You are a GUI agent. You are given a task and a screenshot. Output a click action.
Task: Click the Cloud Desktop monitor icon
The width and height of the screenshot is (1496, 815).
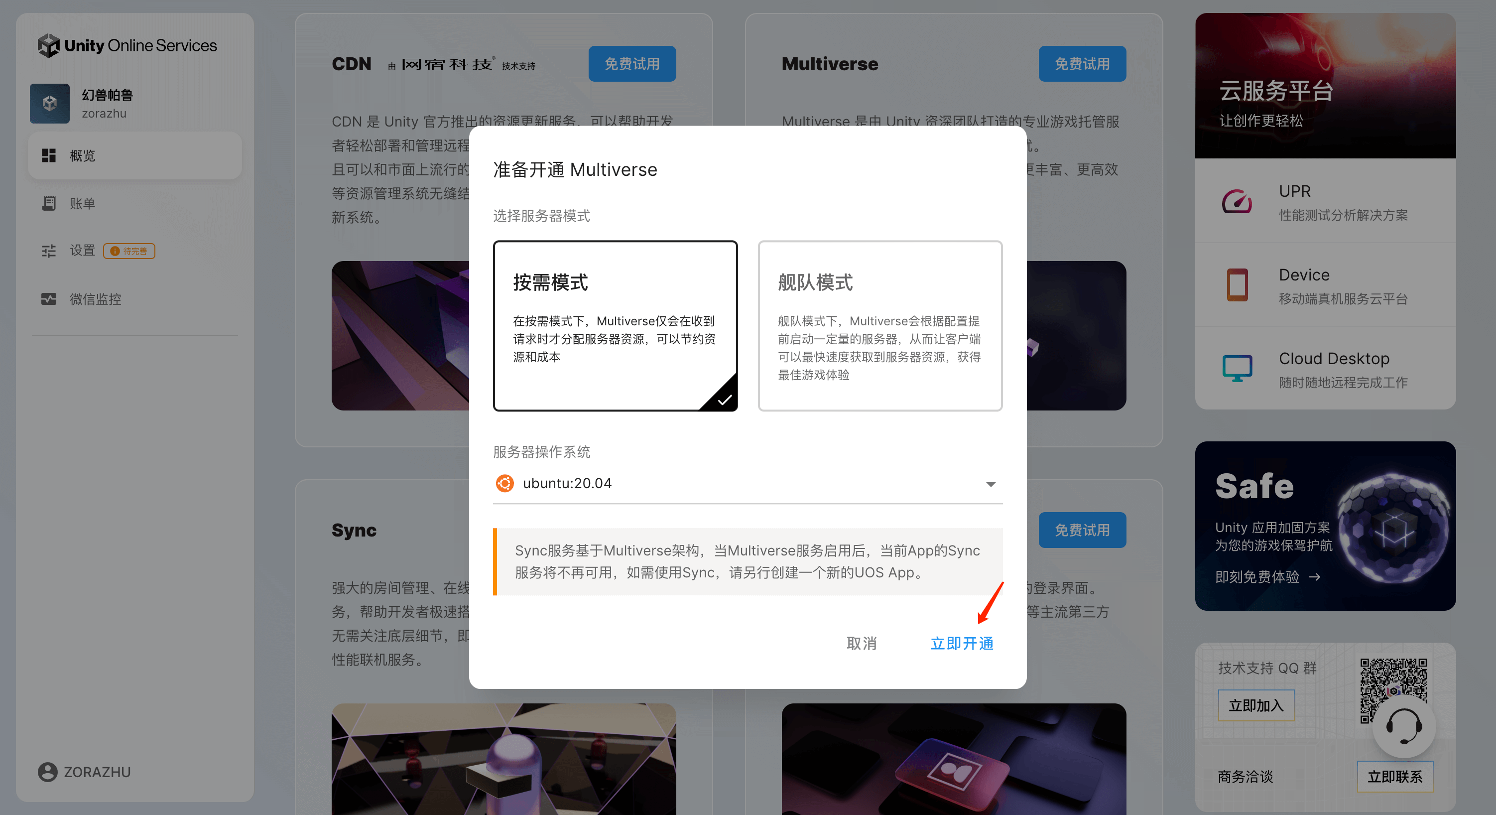[x=1237, y=368]
